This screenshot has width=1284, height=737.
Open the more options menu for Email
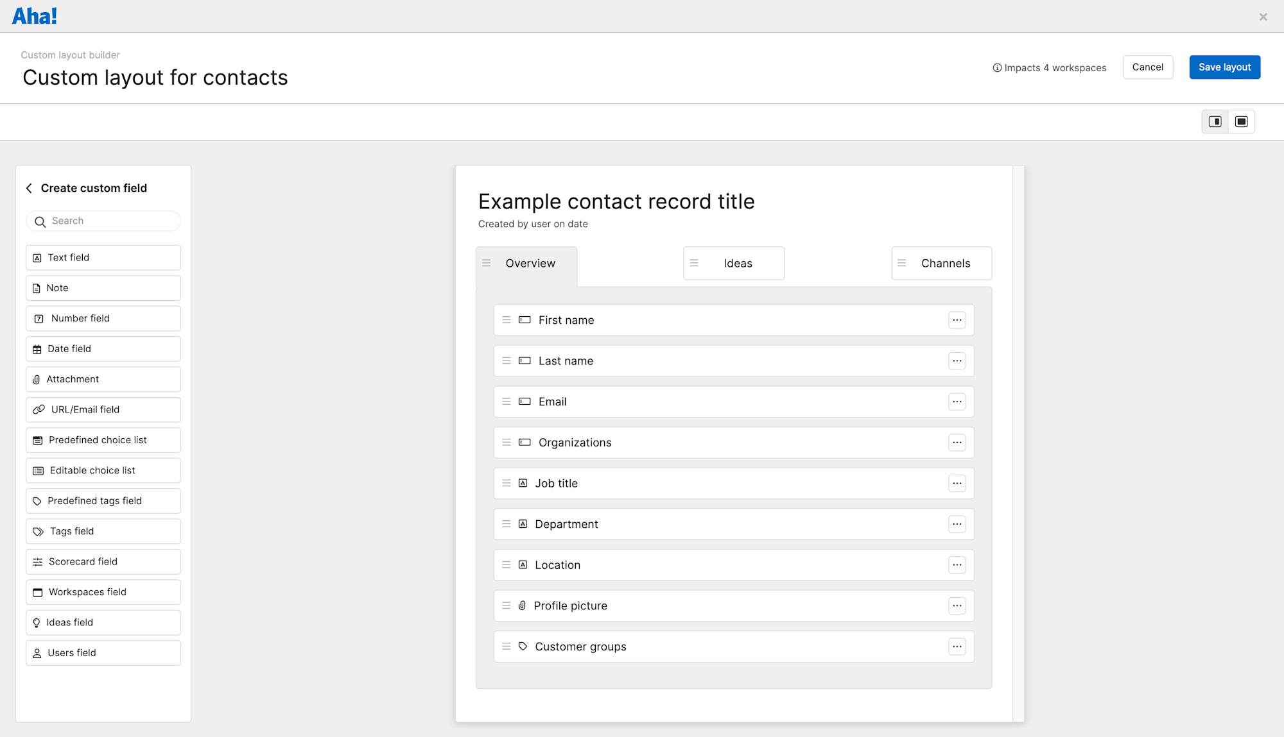(957, 402)
